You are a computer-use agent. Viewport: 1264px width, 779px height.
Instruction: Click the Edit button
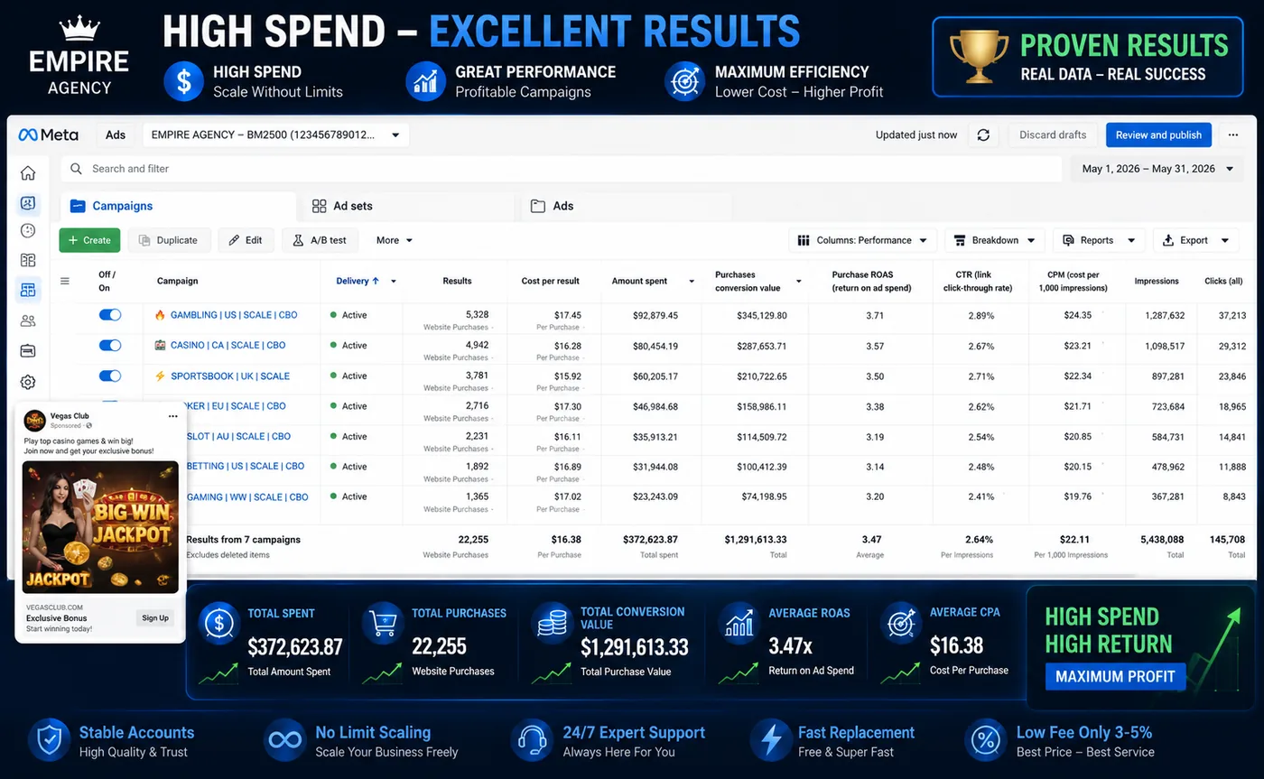pos(246,240)
